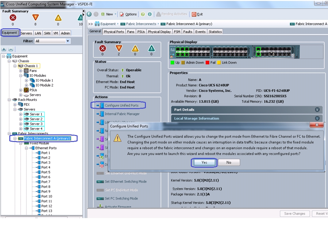Click the yellow Link Down legend swatch
Screen dimensions: 328x230
(x=219, y=63)
